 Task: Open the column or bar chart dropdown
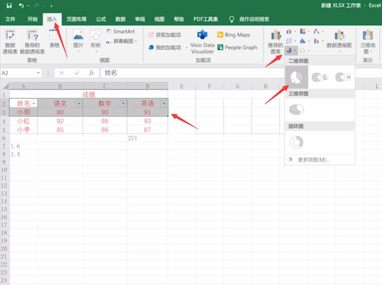point(291,31)
